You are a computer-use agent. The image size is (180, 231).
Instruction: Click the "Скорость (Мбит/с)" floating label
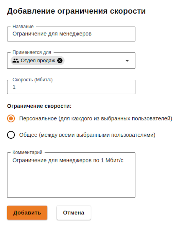[32, 80]
